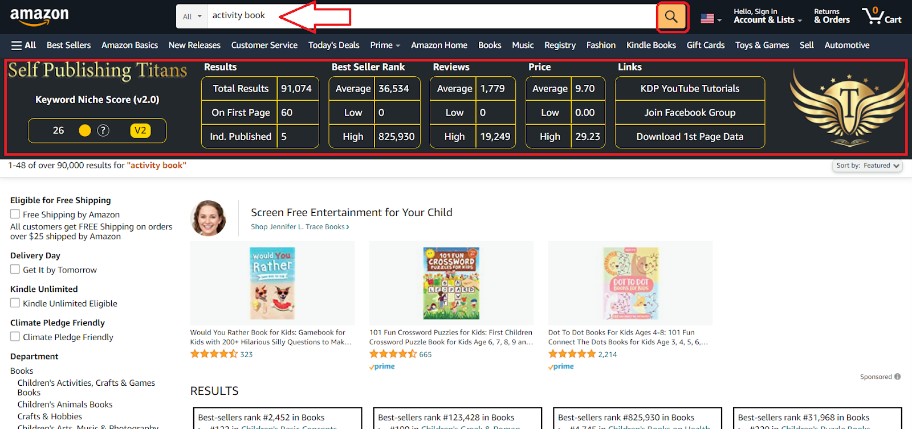Open Music in nav bar
The image size is (912, 429).
click(x=523, y=45)
